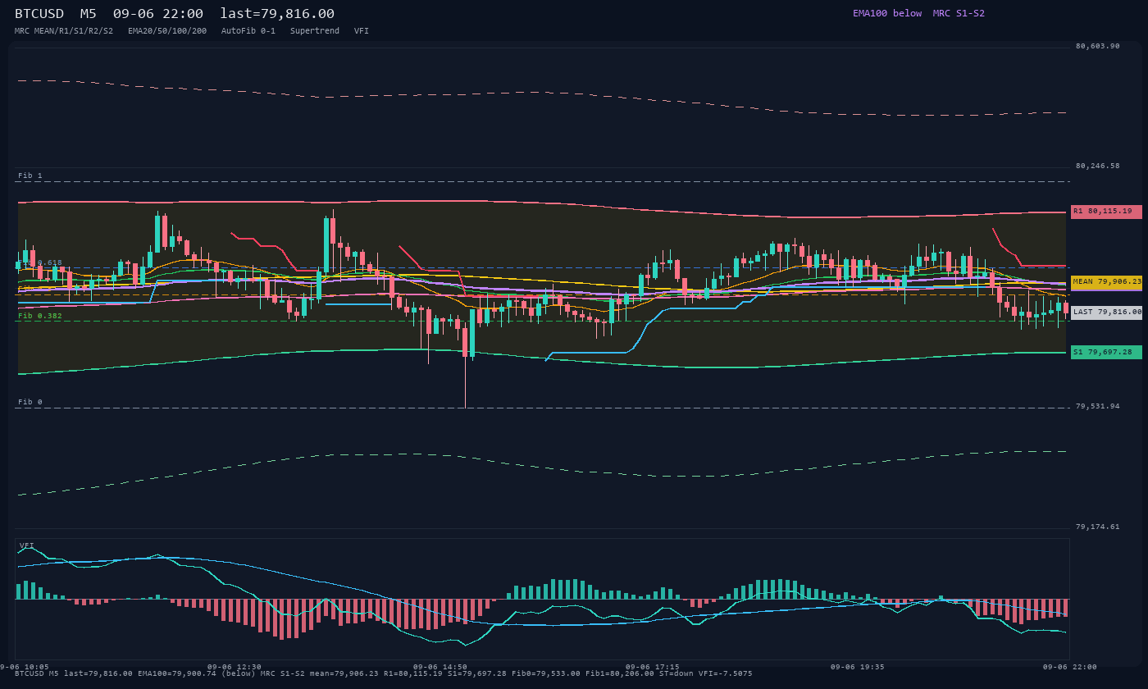Click the BTCUSD symbol in the title

39,14
